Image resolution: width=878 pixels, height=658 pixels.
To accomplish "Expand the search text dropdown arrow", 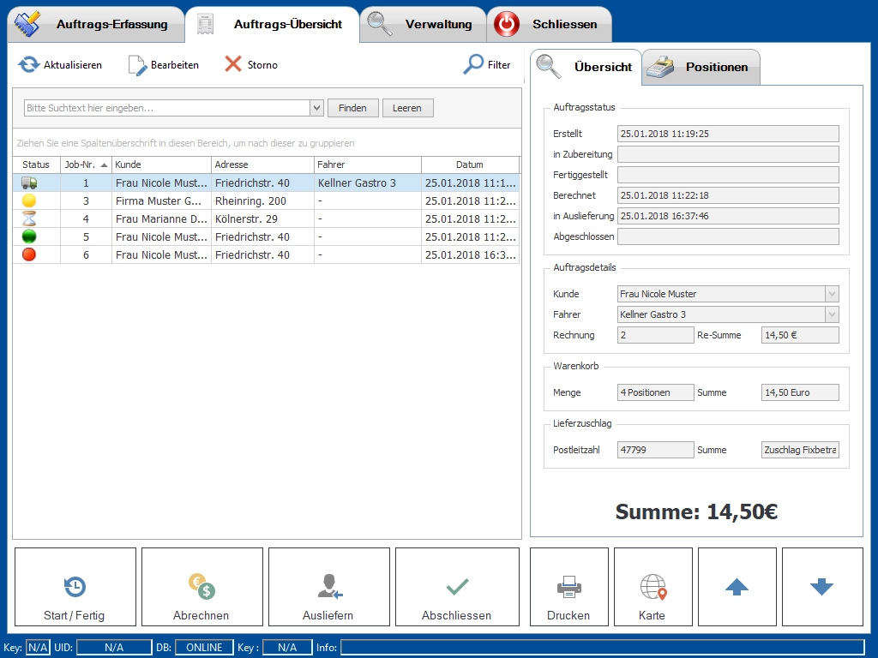I will (316, 108).
